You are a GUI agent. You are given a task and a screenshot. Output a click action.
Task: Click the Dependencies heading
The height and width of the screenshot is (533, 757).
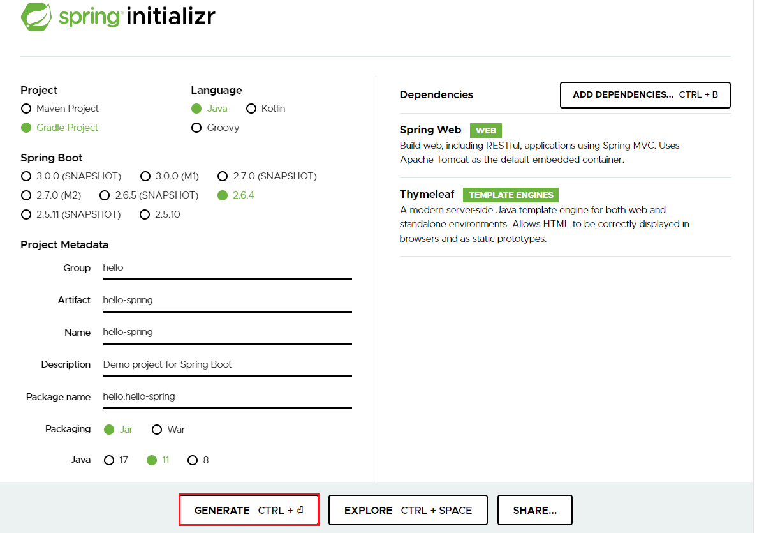pyautogui.click(x=436, y=94)
